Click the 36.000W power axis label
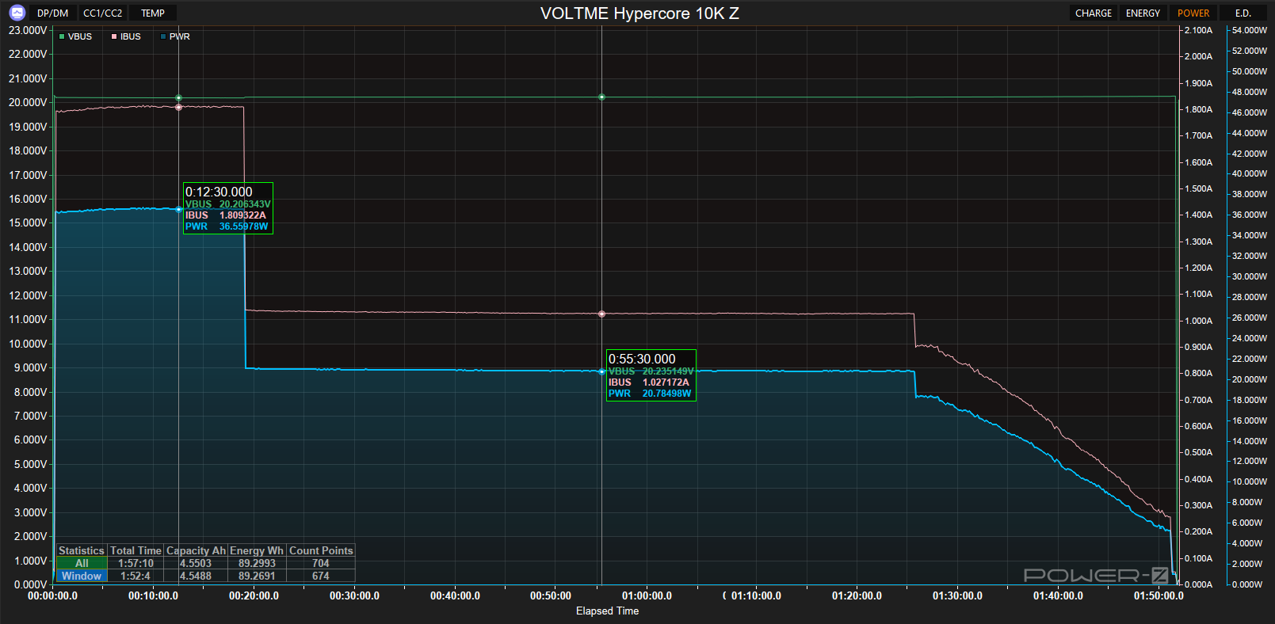Image resolution: width=1275 pixels, height=624 pixels. tap(1249, 215)
